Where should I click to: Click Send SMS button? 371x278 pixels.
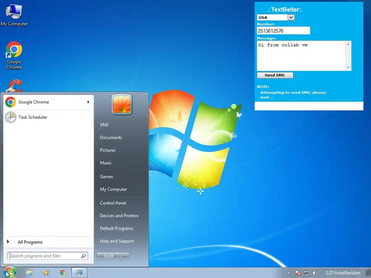[275, 75]
